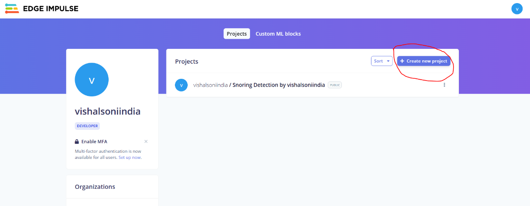Click the DEVELOPER badge under the username
Screen dimensions: 530x206
tap(87, 126)
